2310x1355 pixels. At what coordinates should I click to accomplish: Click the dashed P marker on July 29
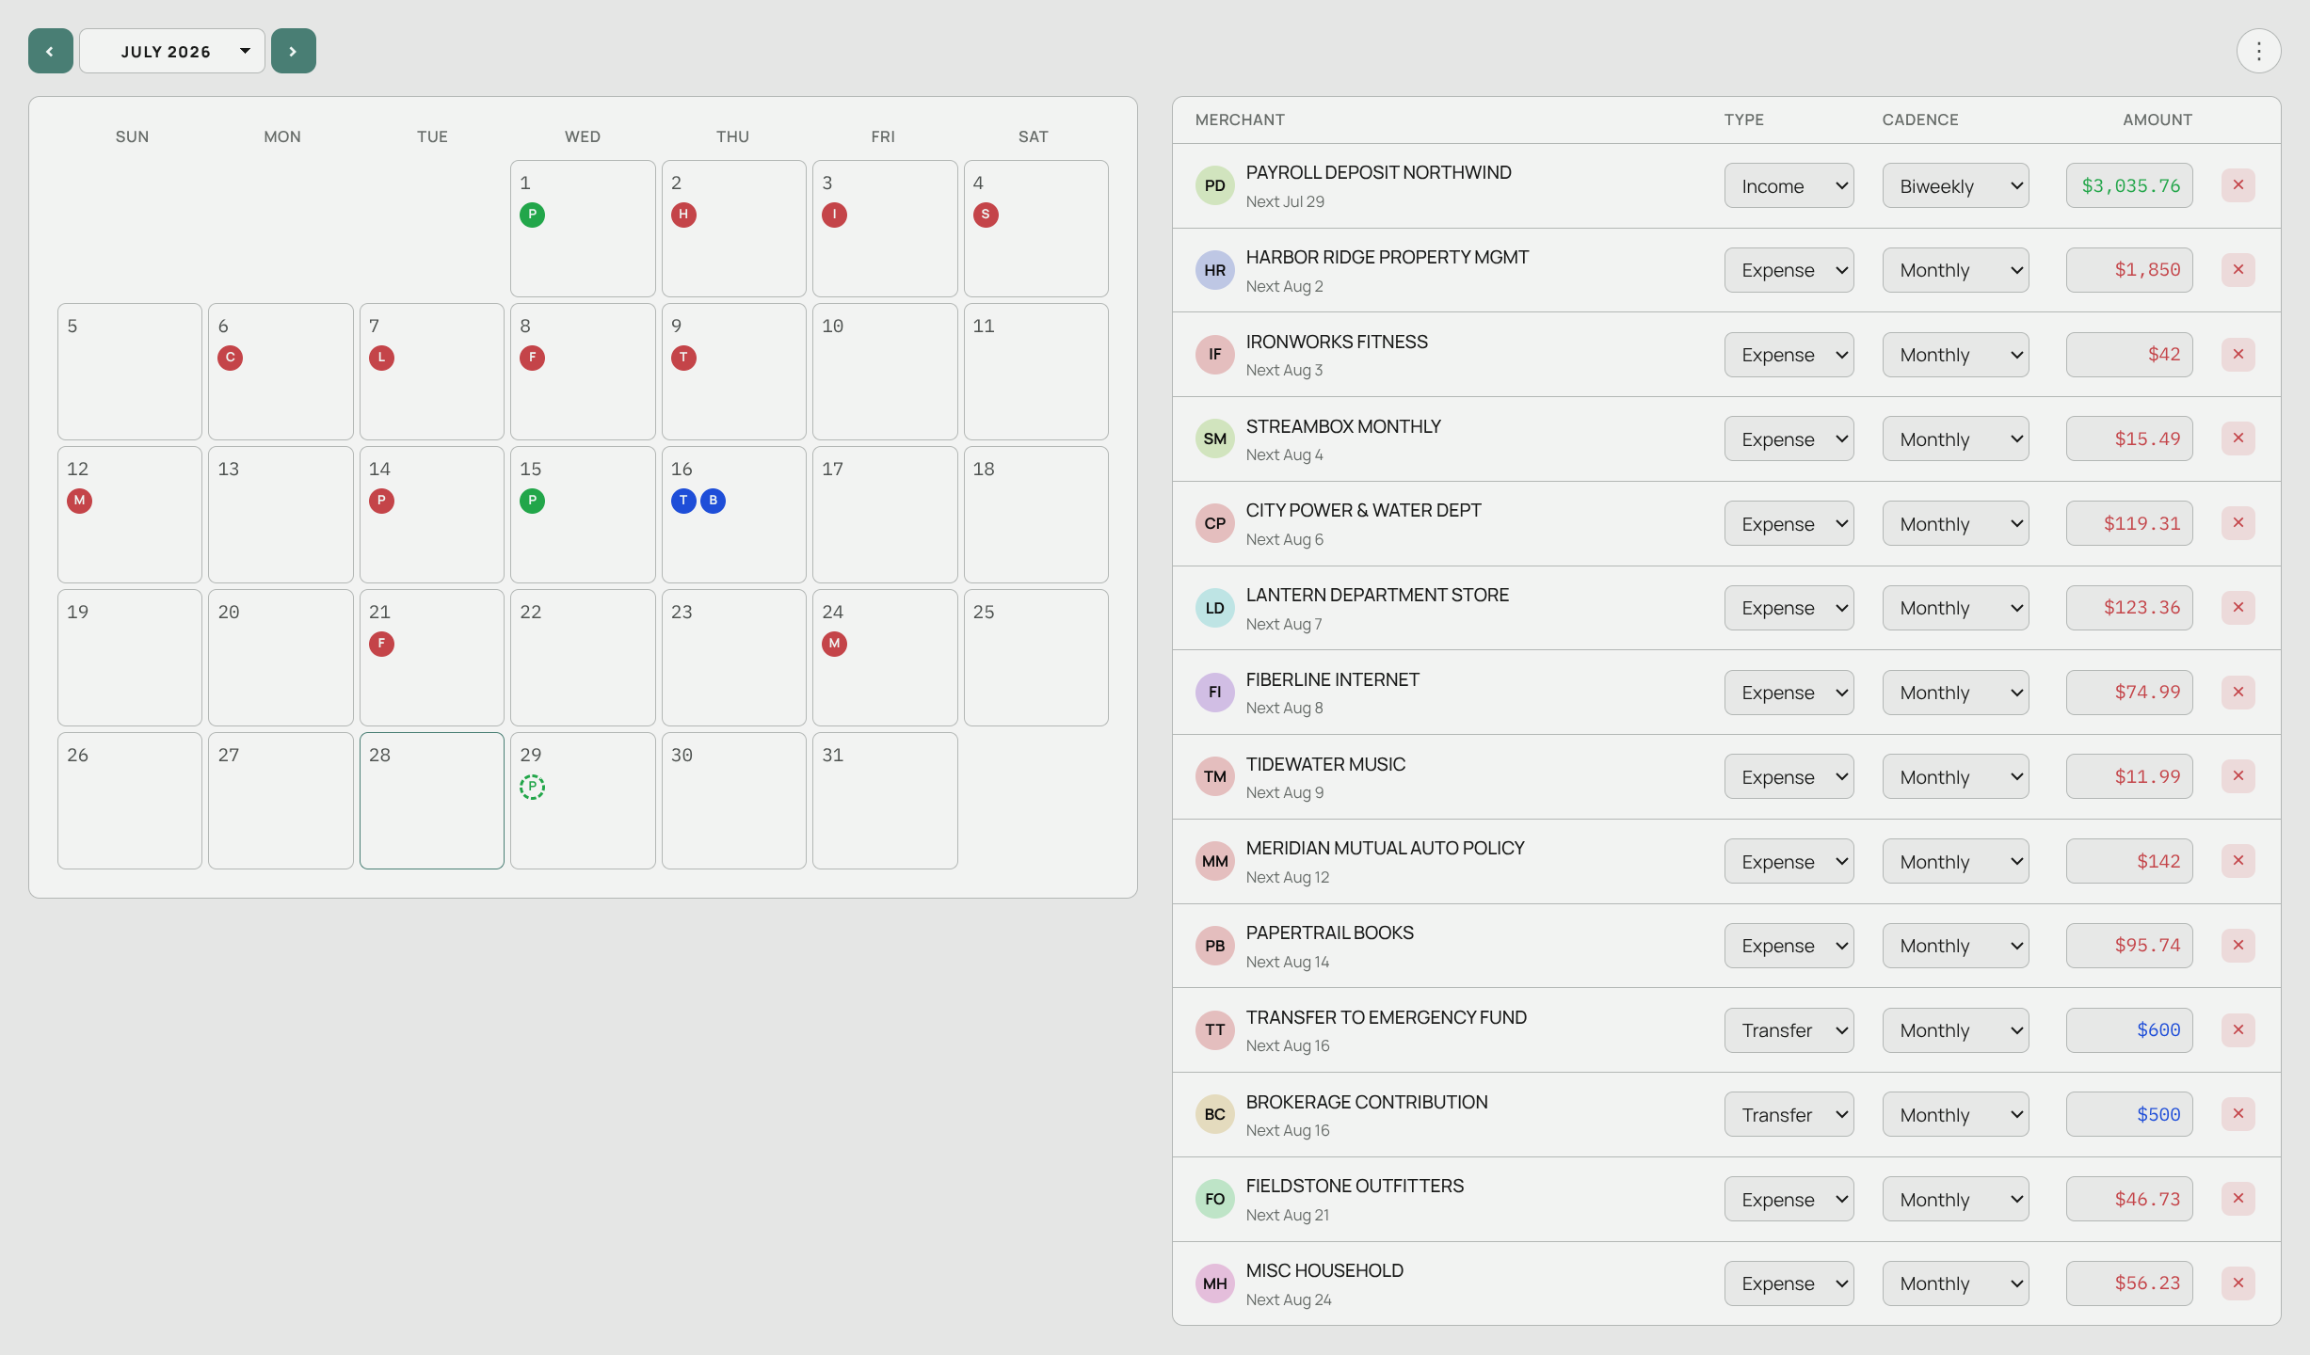click(x=532, y=787)
